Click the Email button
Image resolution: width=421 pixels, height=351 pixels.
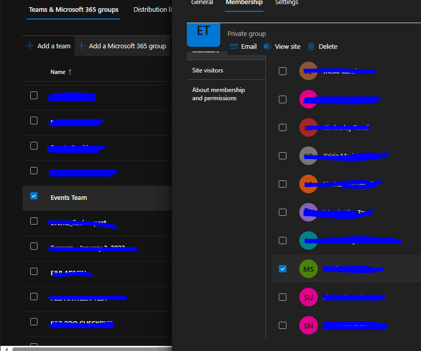point(243,46)
